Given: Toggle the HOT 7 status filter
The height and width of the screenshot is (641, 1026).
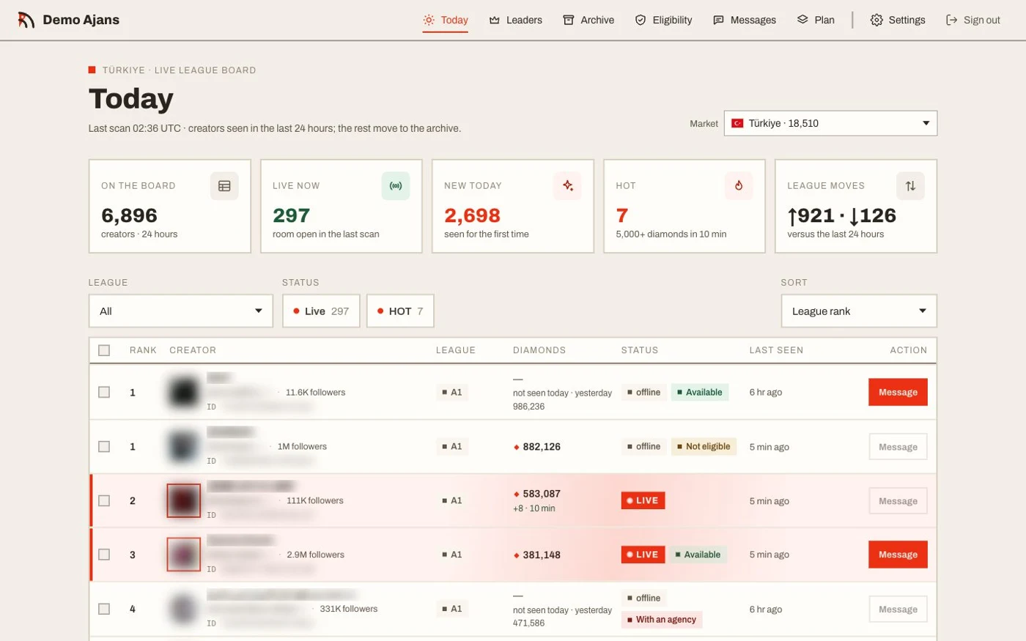Looking at the screenshot, I should tap(400, 311).
